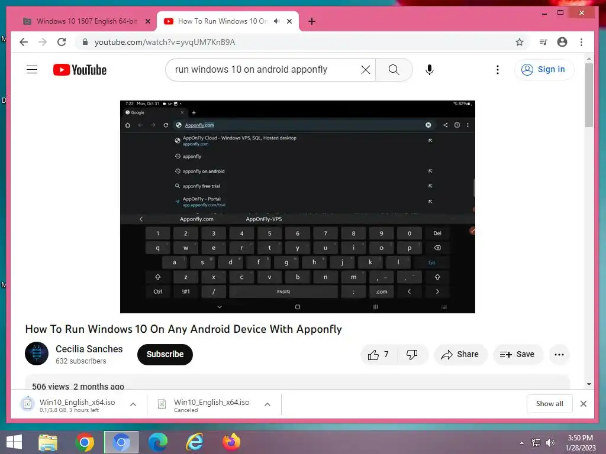Close the Windows 10 1507 tab
Screen dimensions: 606x454
pos(147,22)
